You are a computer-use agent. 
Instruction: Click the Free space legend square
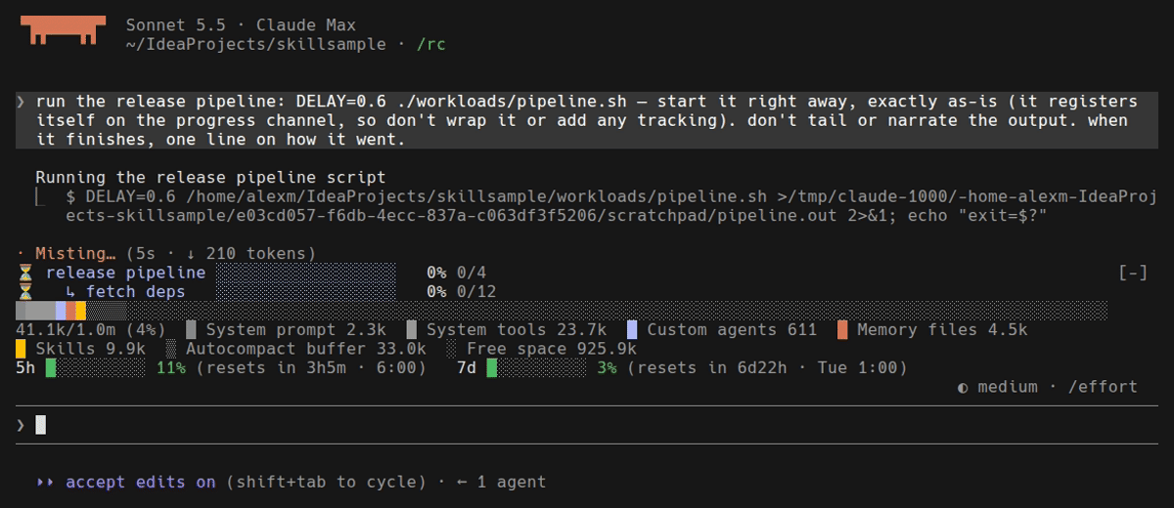tap(452, 349)
